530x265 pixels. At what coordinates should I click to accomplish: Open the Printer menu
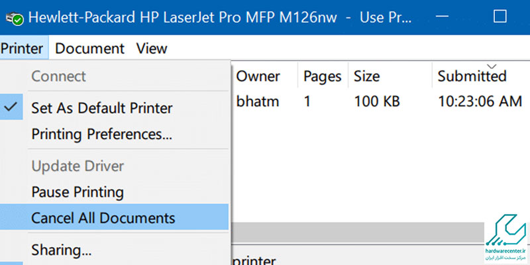pyautogui.click(x=22, y=48)
